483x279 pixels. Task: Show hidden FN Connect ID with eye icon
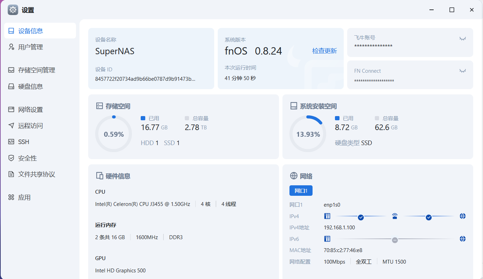coord(463,71)
